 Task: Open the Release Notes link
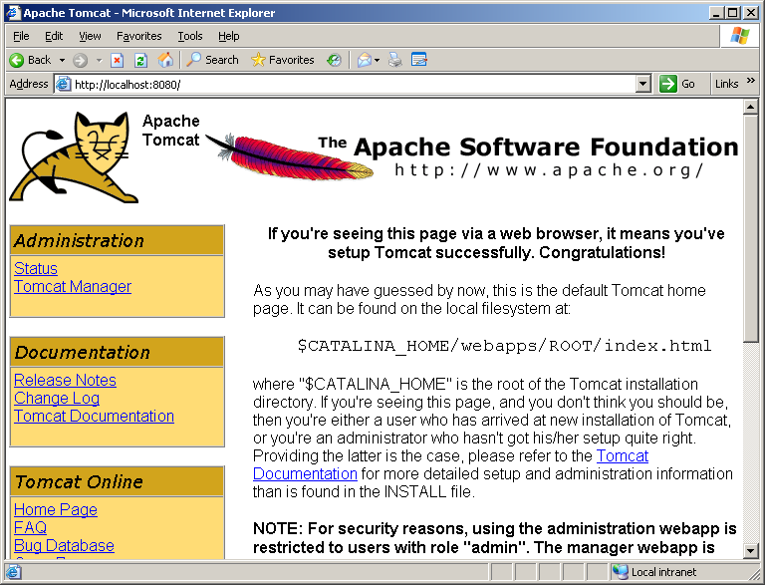coord(65,380)
